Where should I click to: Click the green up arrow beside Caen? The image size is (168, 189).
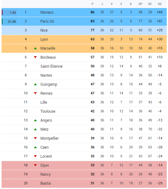tap(35, 147)
